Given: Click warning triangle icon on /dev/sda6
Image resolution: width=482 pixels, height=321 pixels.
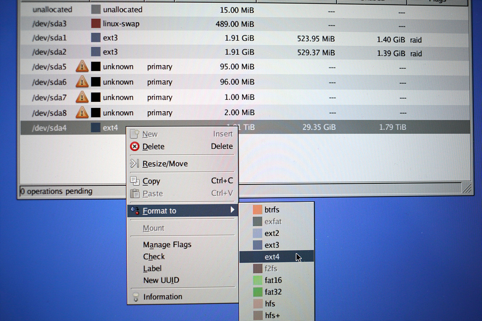Looking at the screenshot, I should (x=82, y=82).
